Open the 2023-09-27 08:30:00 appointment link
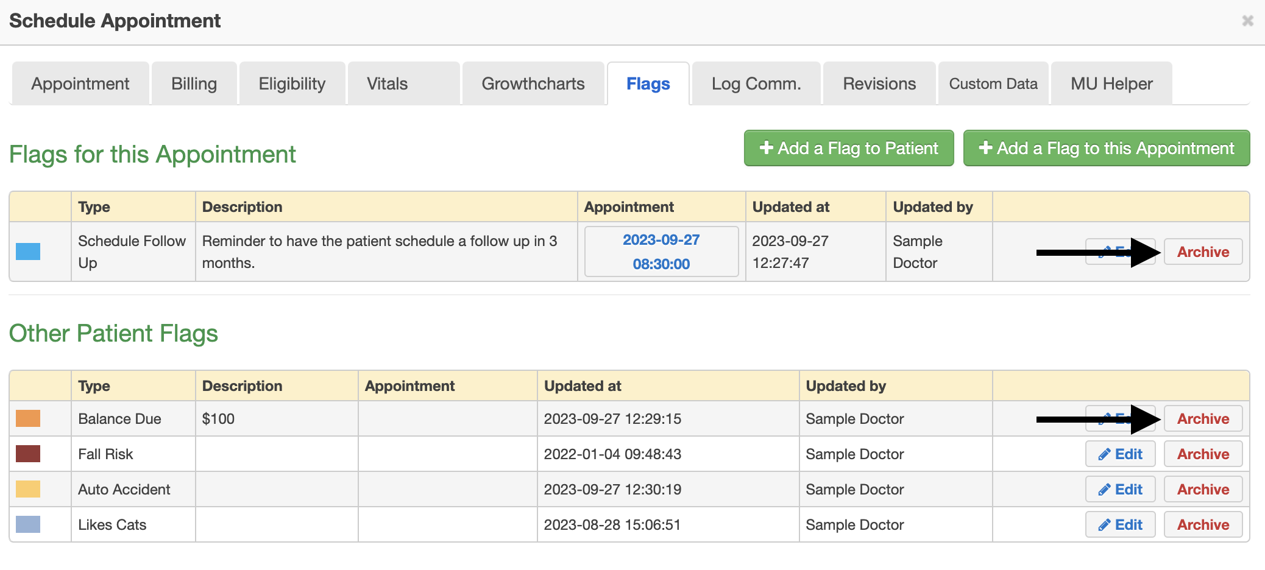The width and height of the screenshot is (1265, 570). point(661,252)
